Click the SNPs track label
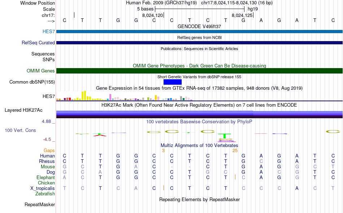 (x=49, y=59)
